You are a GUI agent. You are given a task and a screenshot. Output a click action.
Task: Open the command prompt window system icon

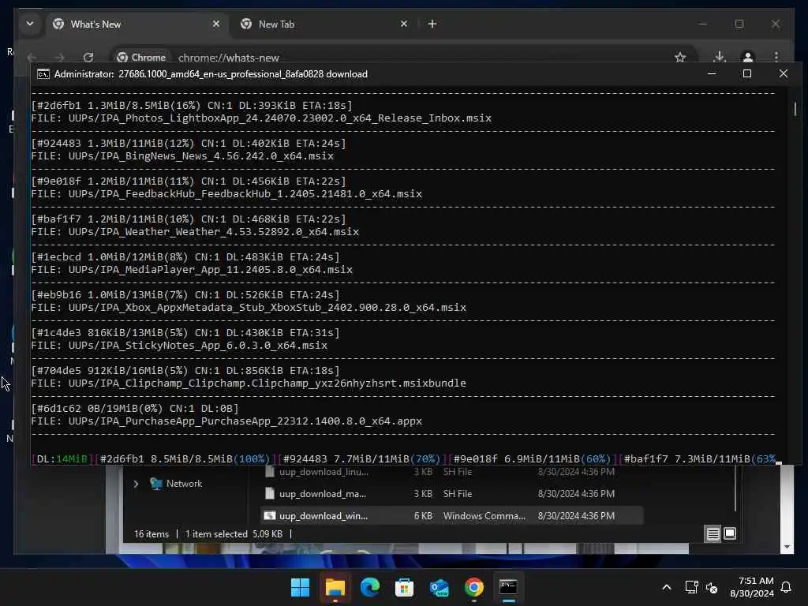tap(43, 74)
